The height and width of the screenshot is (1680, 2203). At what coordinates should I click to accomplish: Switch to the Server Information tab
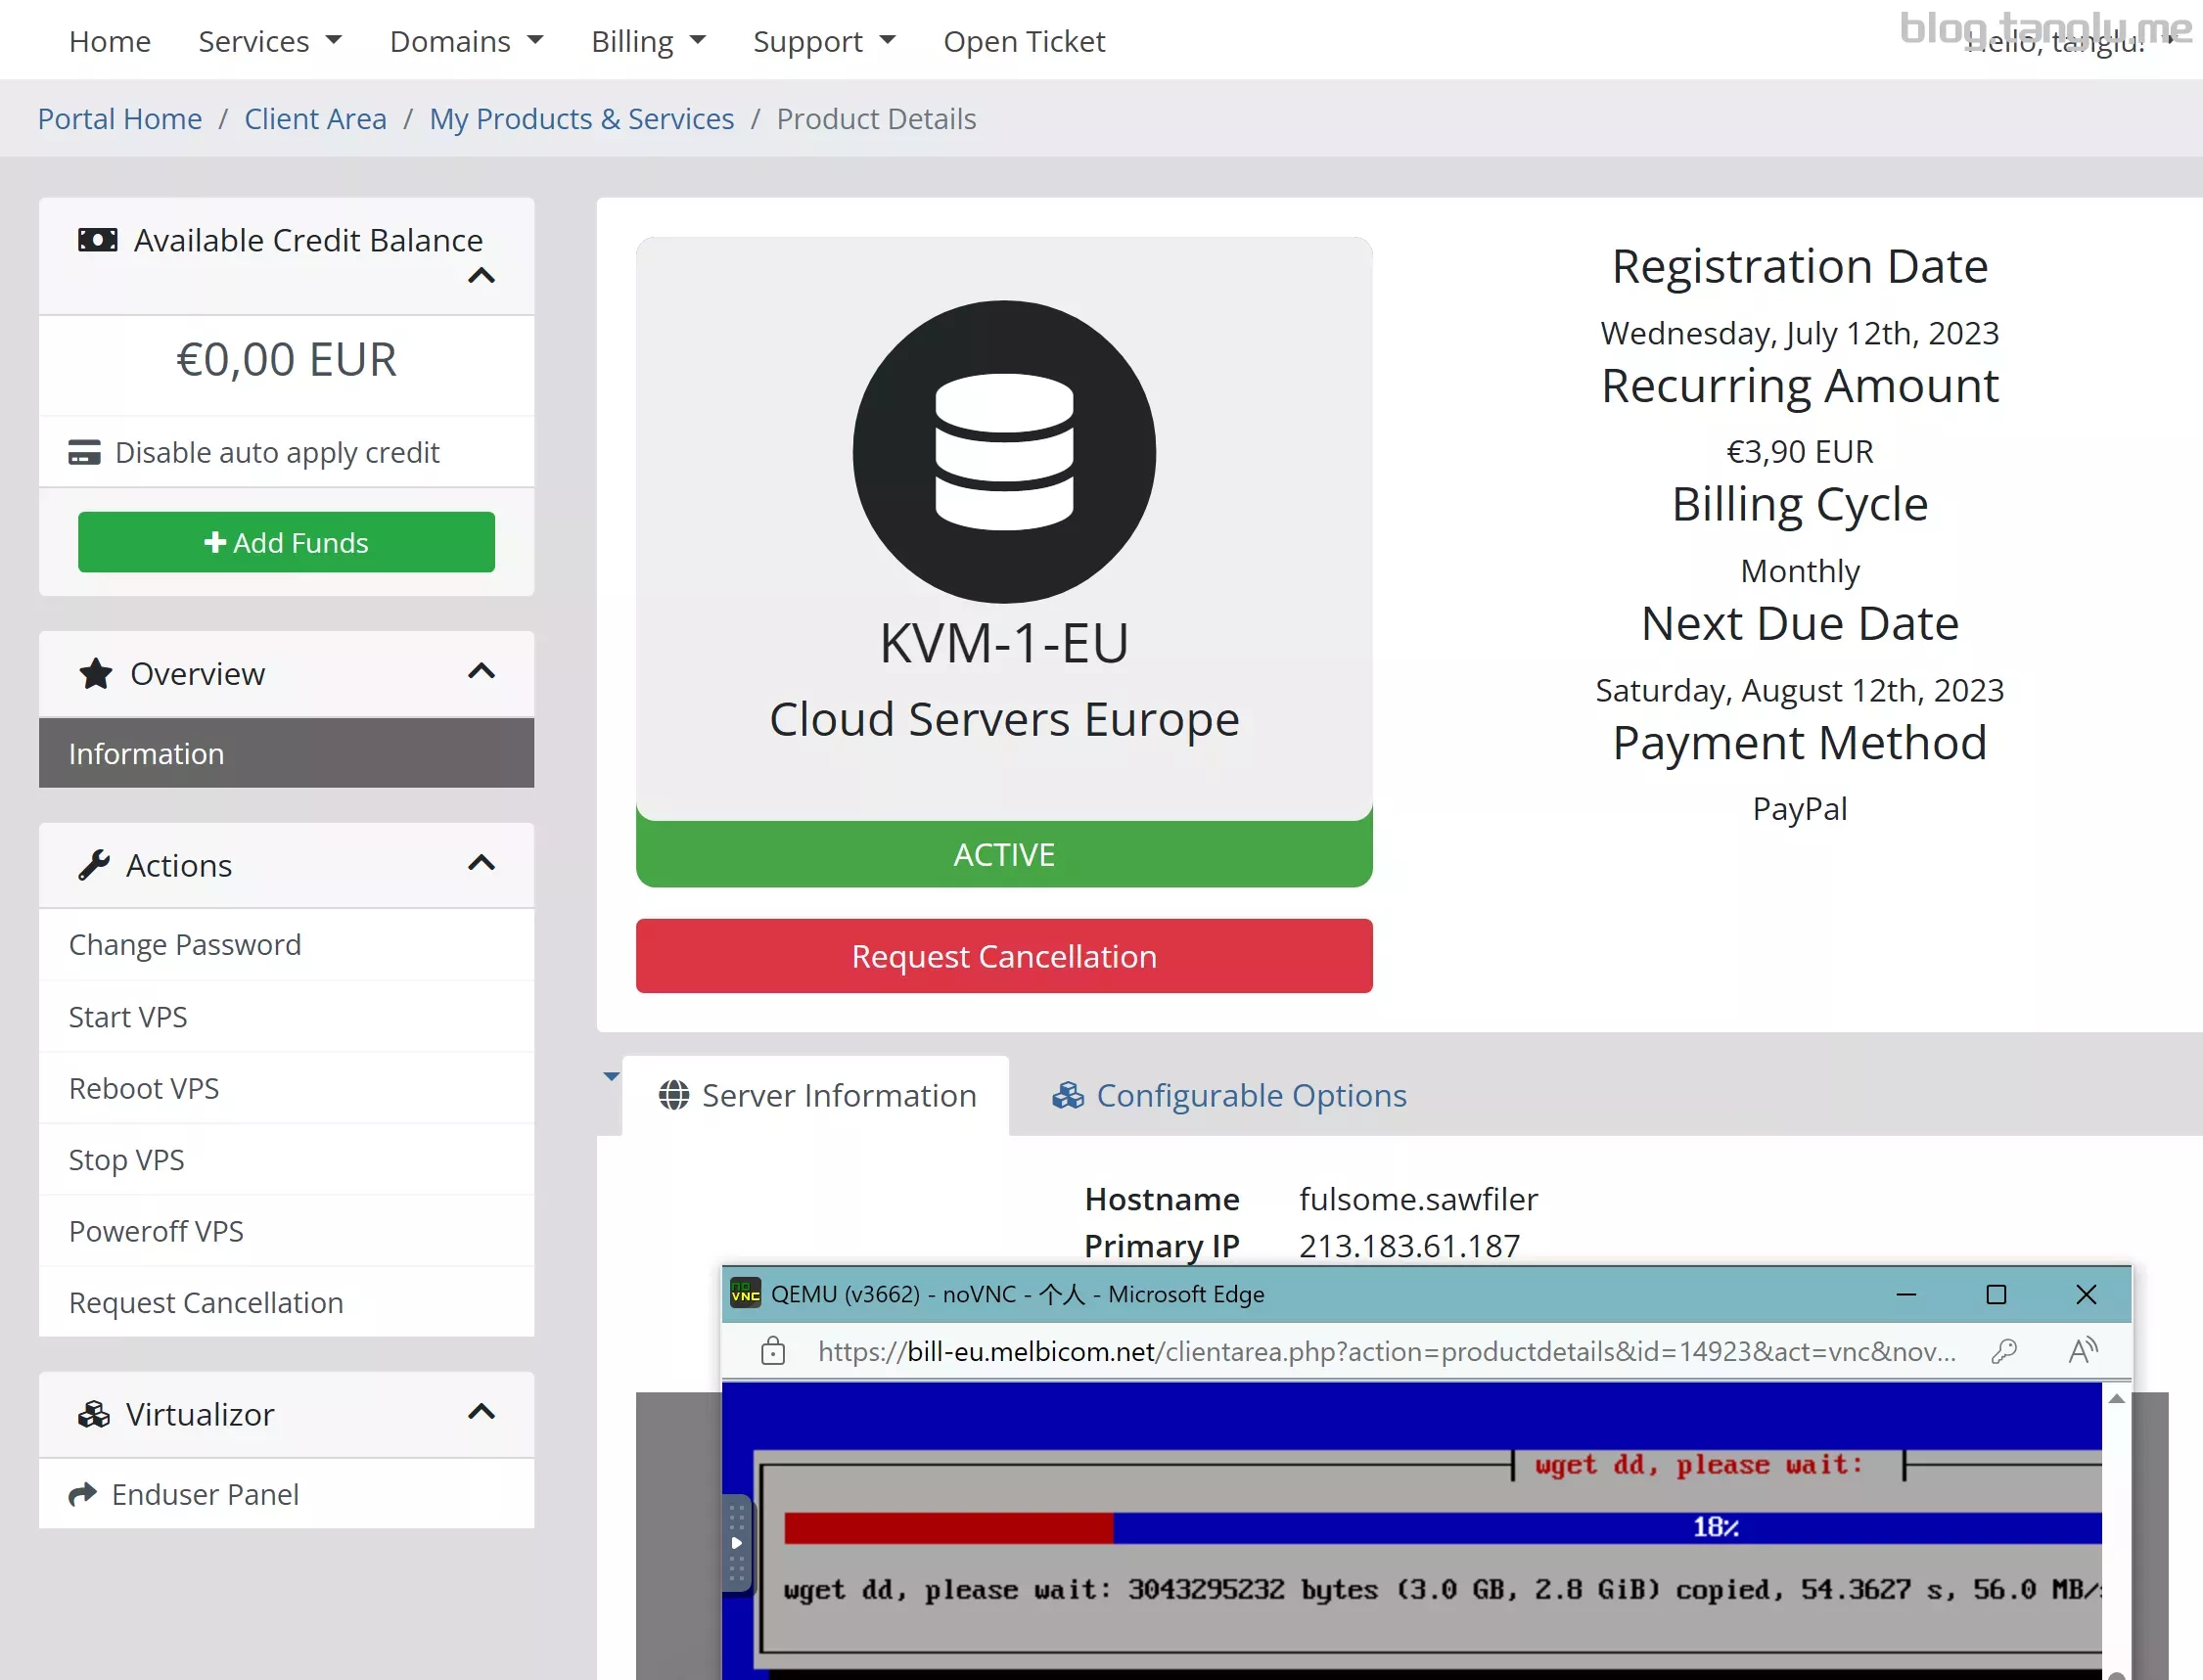click(x=816, y=1095)
